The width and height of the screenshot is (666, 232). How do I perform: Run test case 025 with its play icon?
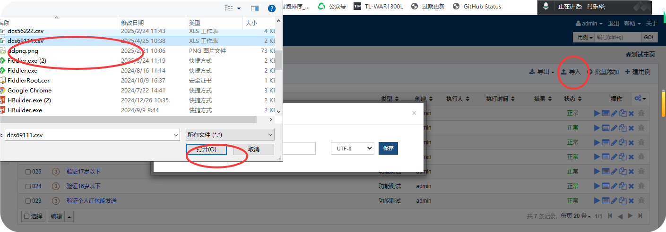pyautogui.click(x=597, y=172)
